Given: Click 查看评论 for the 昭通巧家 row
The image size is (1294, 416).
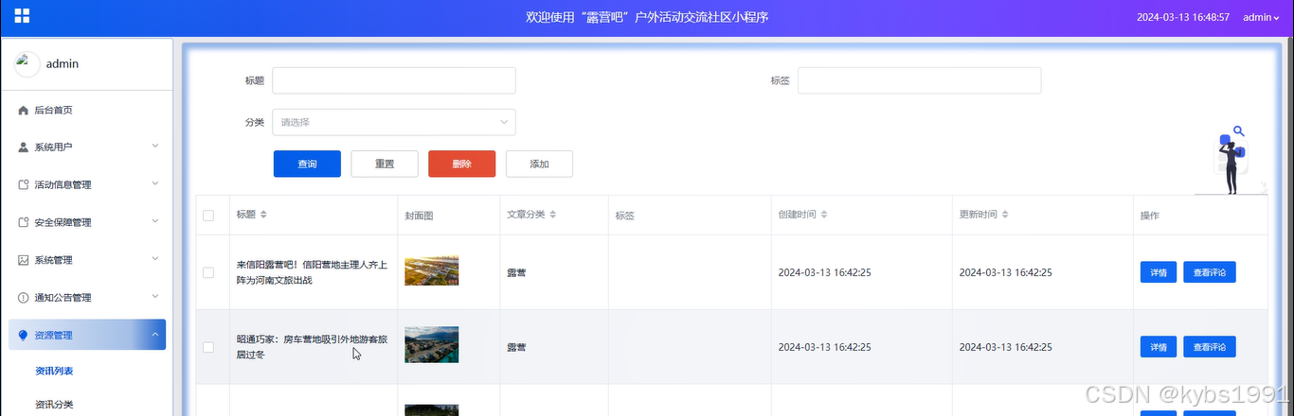Looking at the screenshot, I should [1210, 347].
